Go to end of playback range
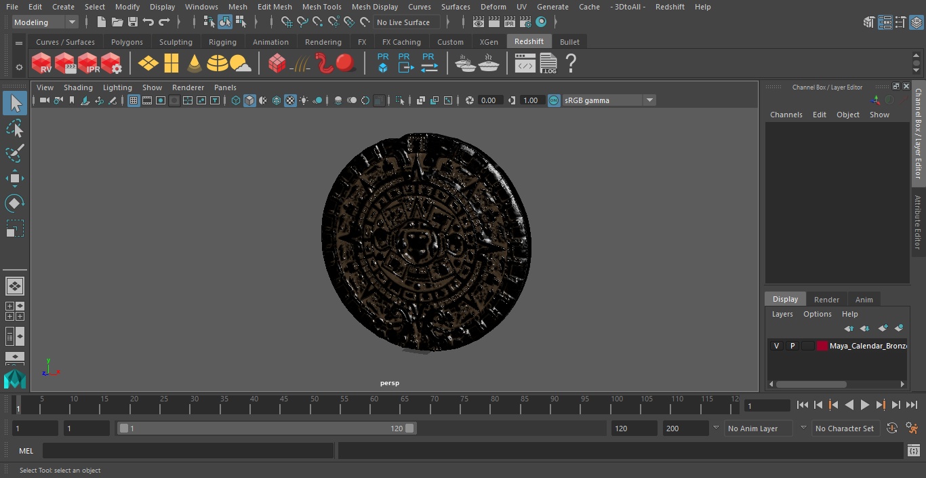This screenshot has width=926, height=478. pos(911,405)
